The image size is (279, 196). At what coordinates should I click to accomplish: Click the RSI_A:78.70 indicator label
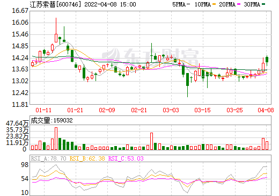tap(48, 158)
